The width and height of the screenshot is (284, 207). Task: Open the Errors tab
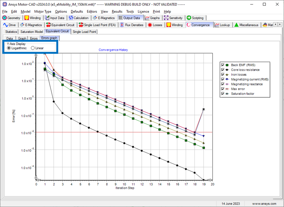[34, 38]
